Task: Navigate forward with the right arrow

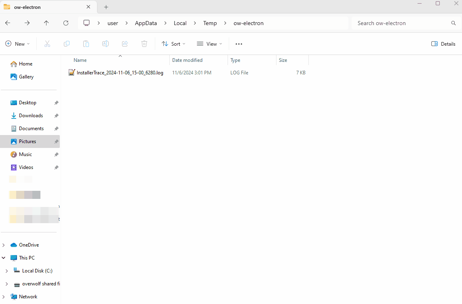Action: [27, 23]
